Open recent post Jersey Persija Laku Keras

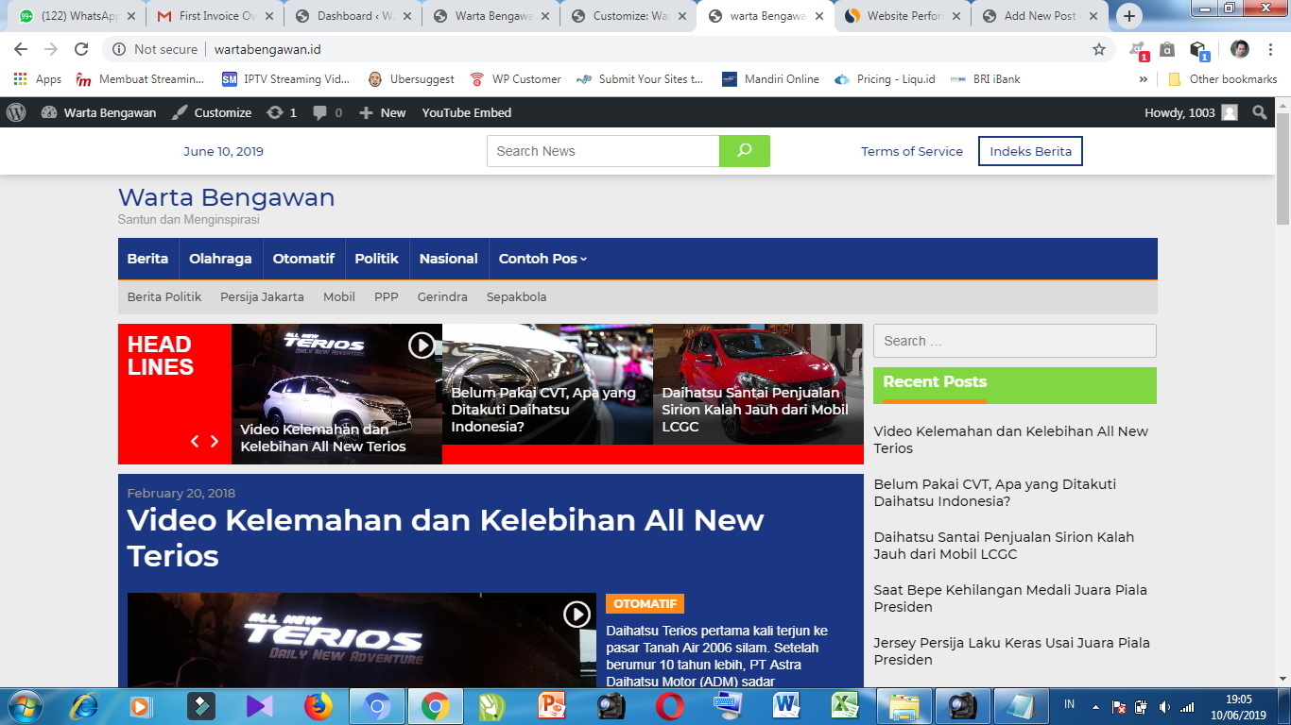pyautogui.click(x=1011, y=651)
